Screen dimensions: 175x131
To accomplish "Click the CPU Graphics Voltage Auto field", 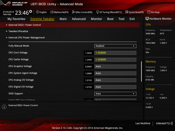I will tap(115, 67).
